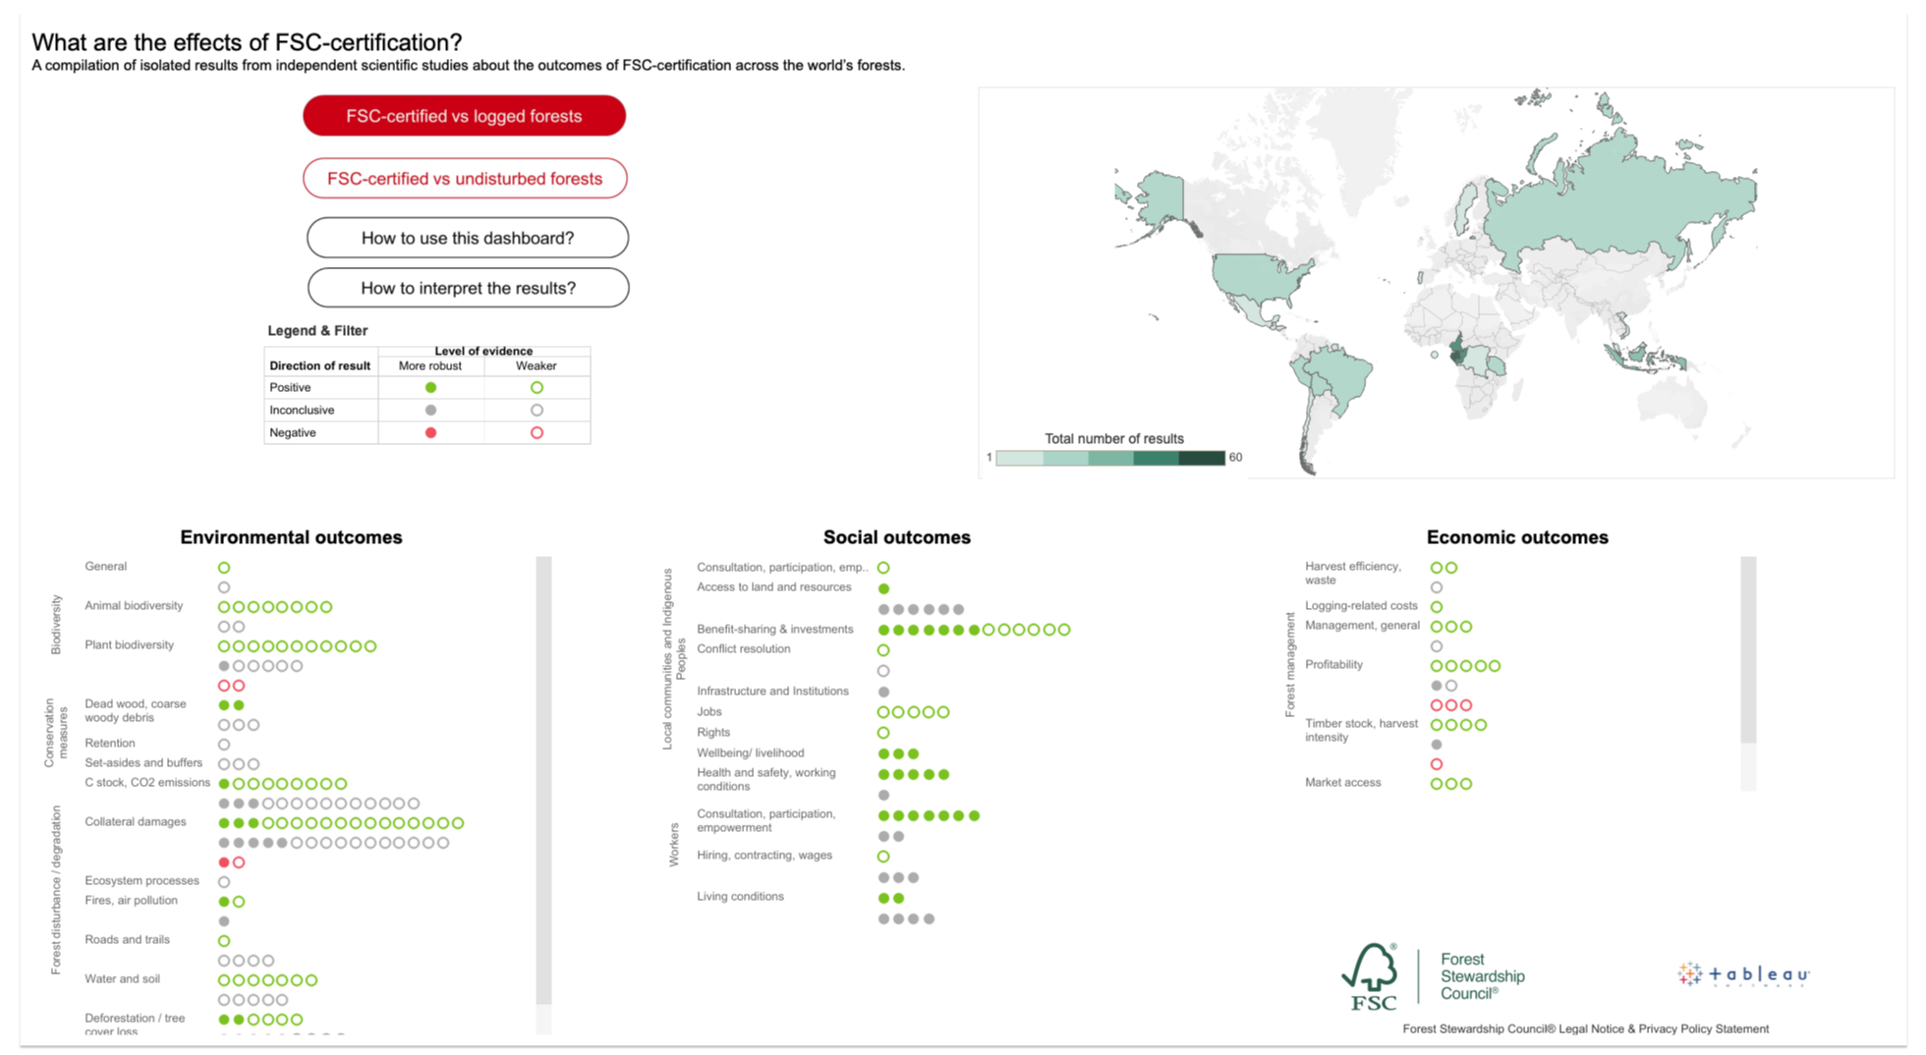Viewport: 1926px width, 1055px height.
Task: Toggle the Inconclusive weaker evidence filter
Action: [537, 410]
